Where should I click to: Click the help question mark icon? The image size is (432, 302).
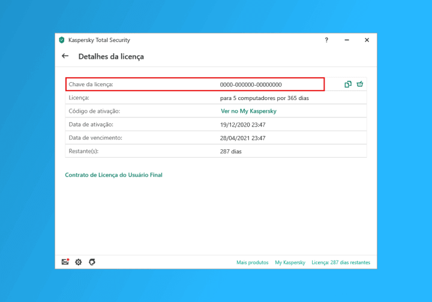[x=326, y=40]
